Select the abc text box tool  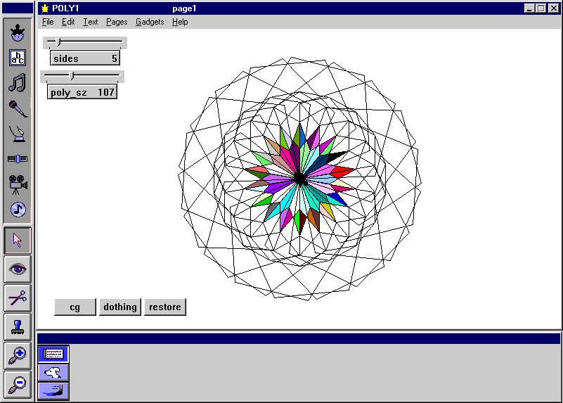click(x=18, y=58)
